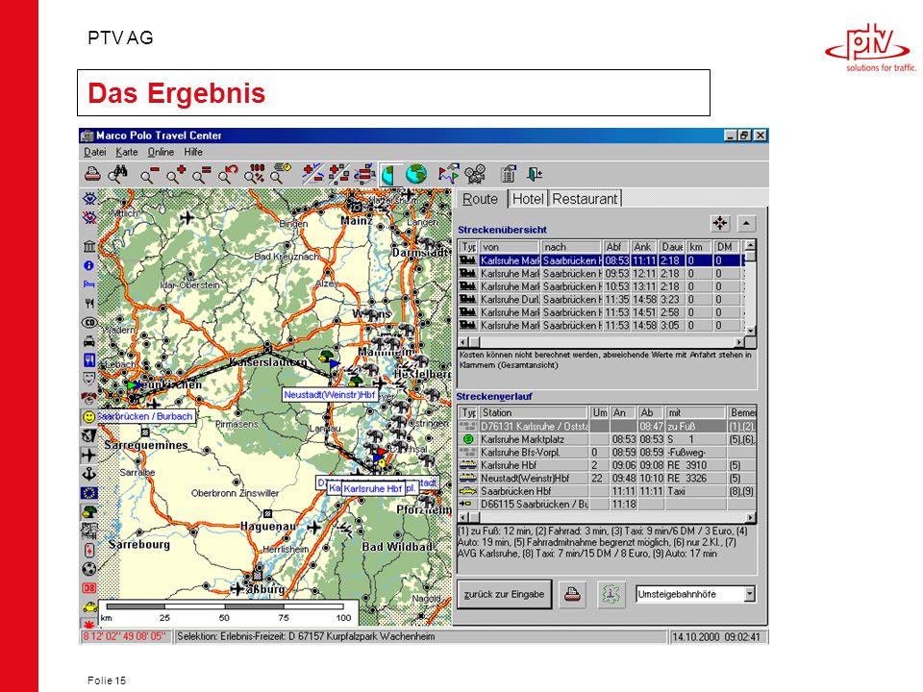Click the four-arrows expand button above Streckenübersicht
The height and width of the screenshot is (692, 923).
(720, 224)
